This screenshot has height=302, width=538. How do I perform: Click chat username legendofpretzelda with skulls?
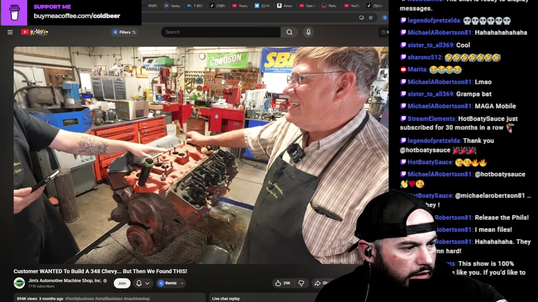[x=434, y=21]
